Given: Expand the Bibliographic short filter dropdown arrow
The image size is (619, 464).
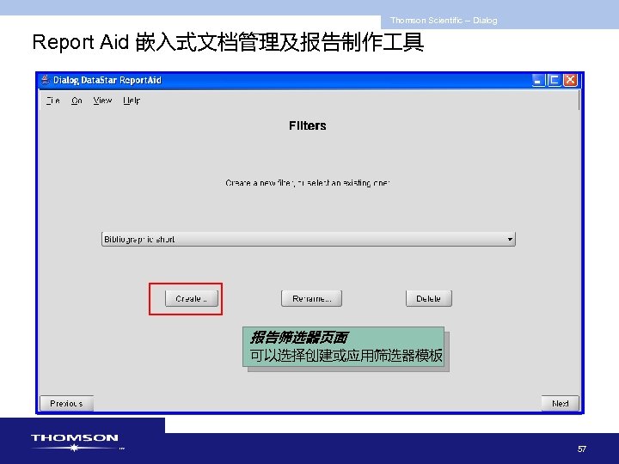Looking at the screenshot, I should tap(510, 239).
